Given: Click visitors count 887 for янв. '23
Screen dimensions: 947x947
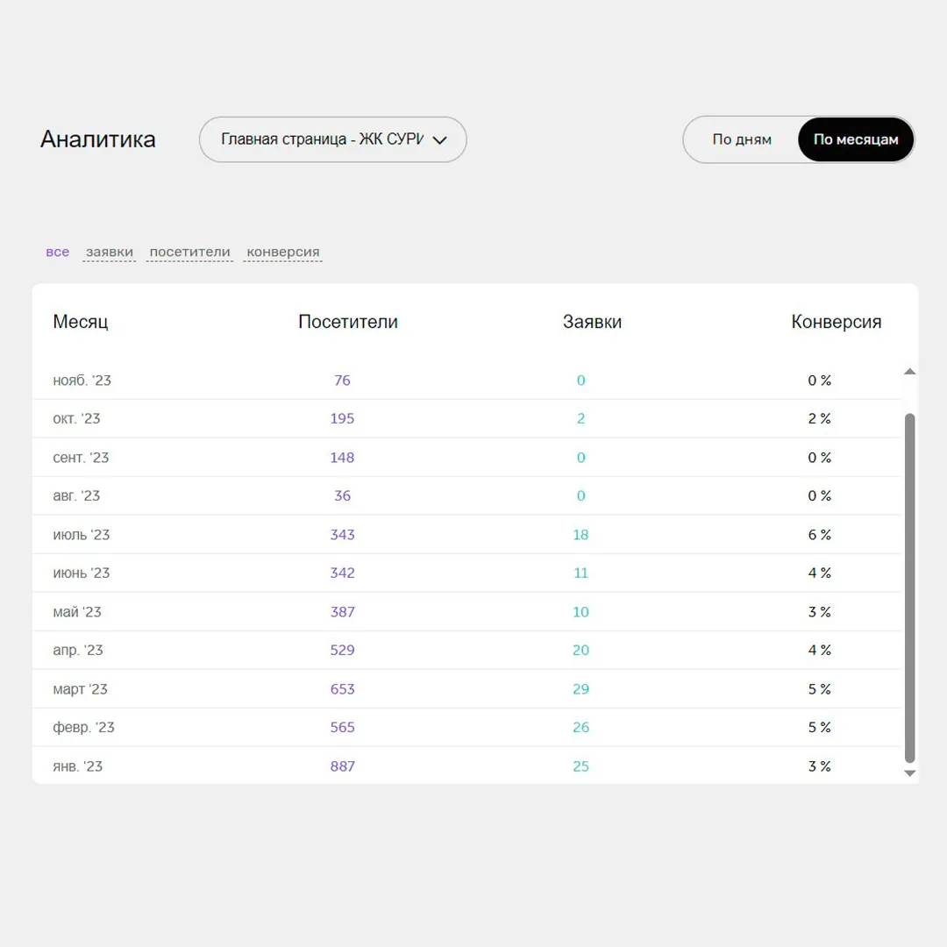Looking at the screenshot, I should [x=342, y=766].
